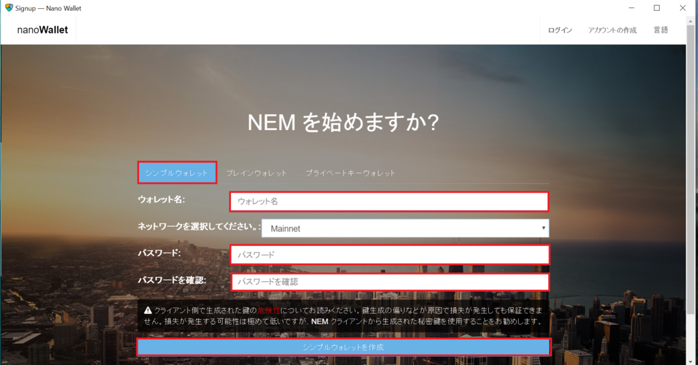The height and width of the screenshot is (365, 698).
Task: Open the Mainnet network dropdown
Action: point(405,229)
